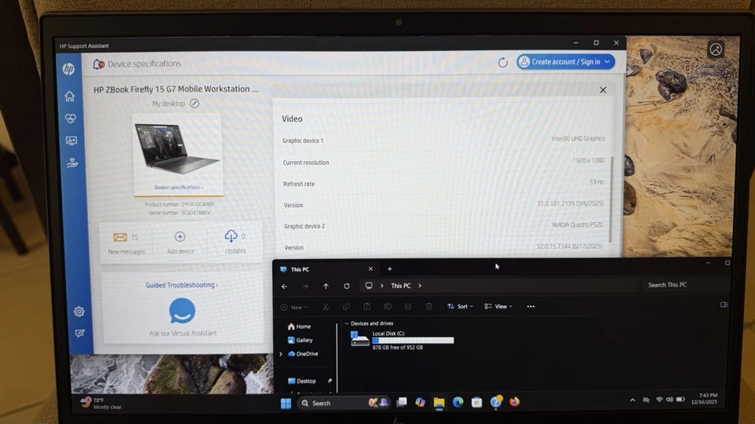Image resolution: width=755 pixels, height=424 pixels.
Task: Open the feedback icon in HP sidebar
Action: [80, 333]
